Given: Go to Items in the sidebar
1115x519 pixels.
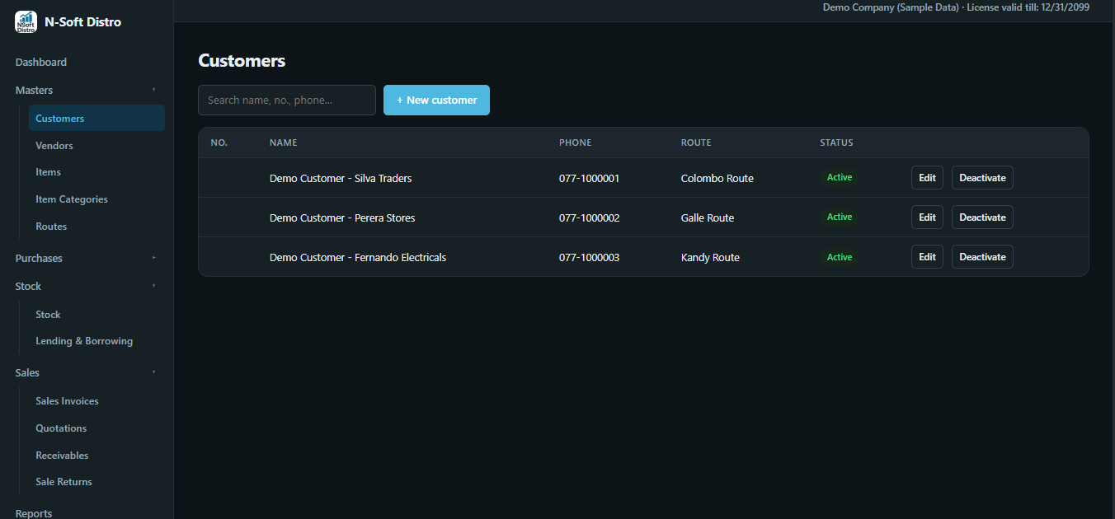Looking at the screenshot, I should click(x=96, y=172).
